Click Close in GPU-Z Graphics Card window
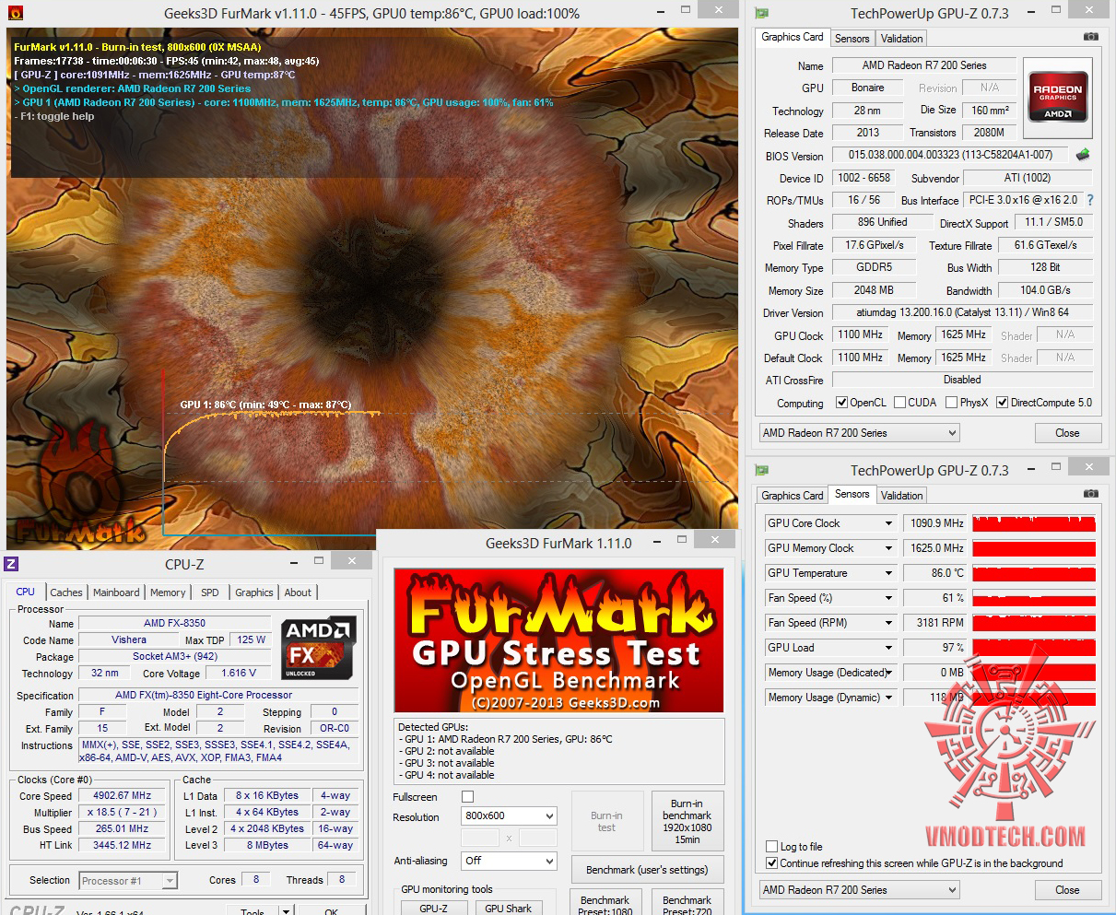Image resolution: width=1116 pixels, height=915 pixels. [1067, 433]
